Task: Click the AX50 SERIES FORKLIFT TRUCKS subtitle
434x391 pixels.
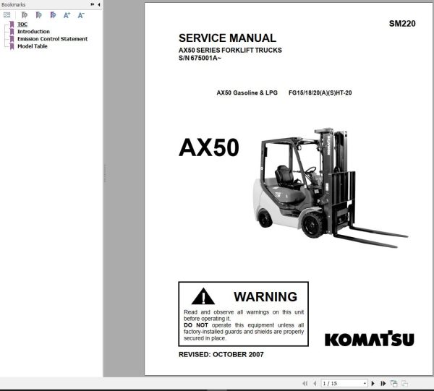Action: (230, 51)
